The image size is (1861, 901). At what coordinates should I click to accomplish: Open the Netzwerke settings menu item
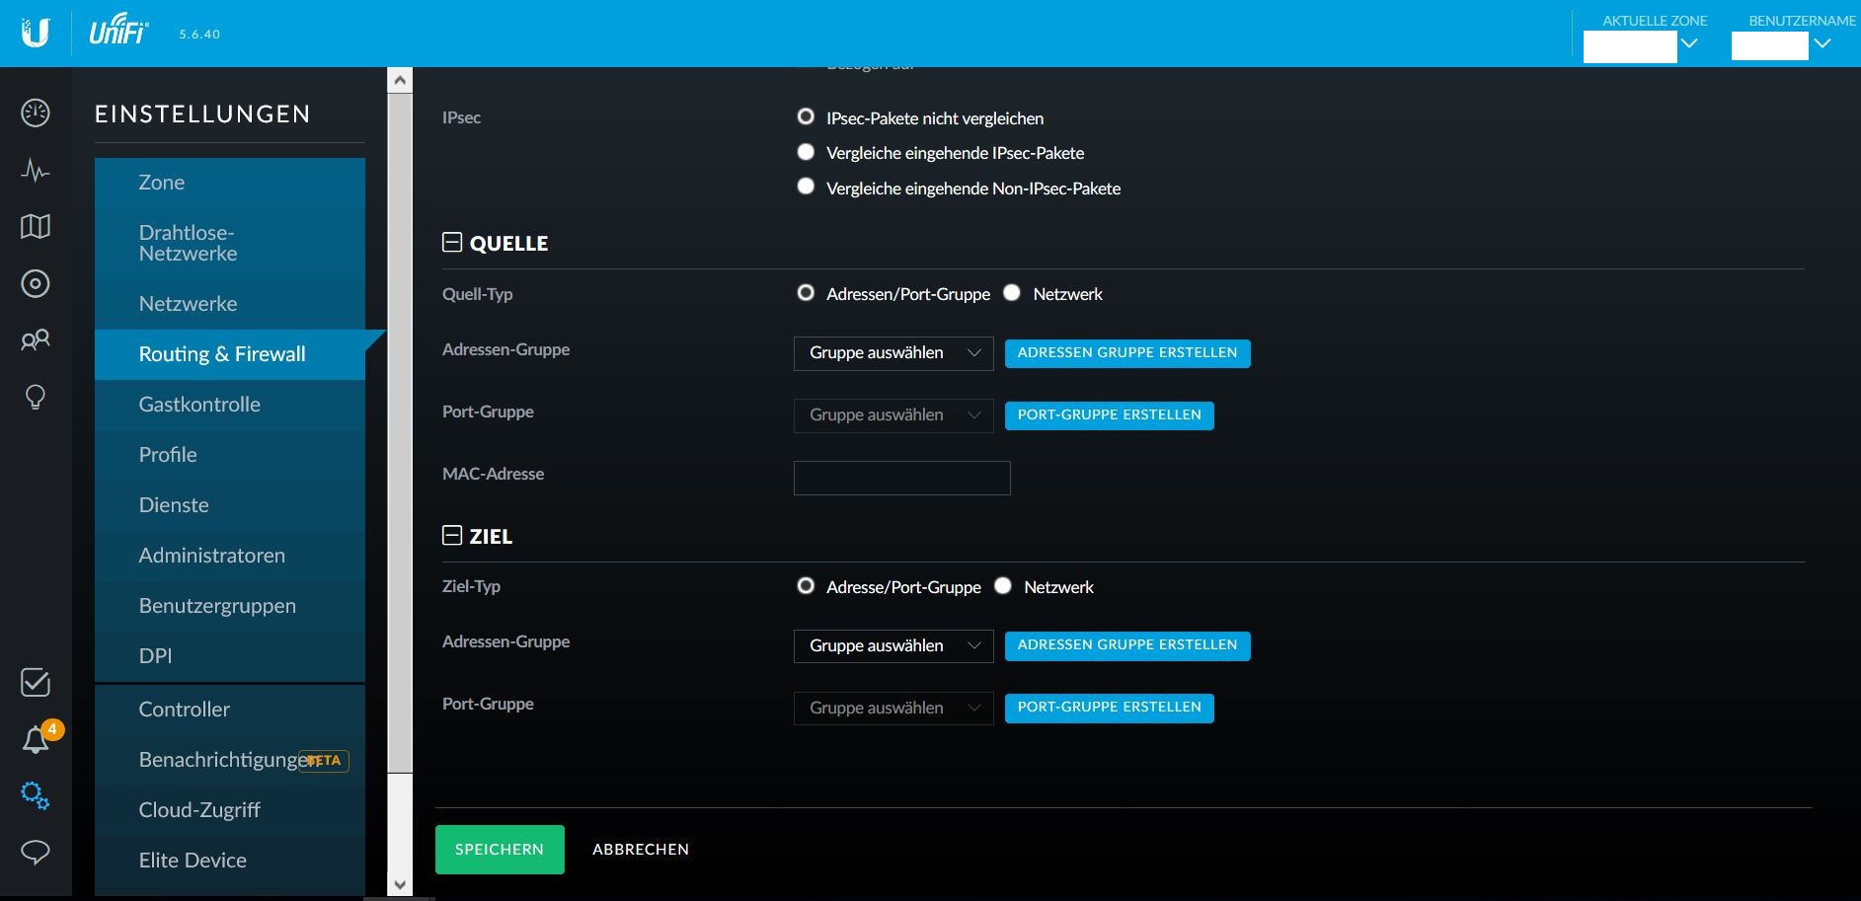pos(188,304)
